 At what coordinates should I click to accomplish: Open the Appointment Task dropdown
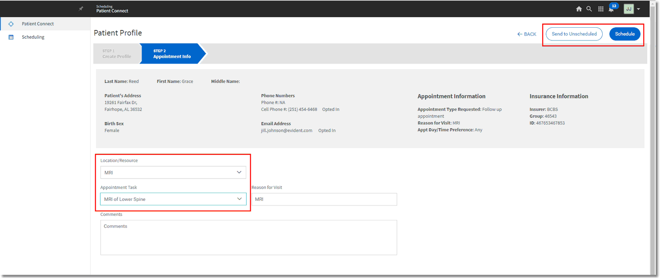(x=173, y=199)
